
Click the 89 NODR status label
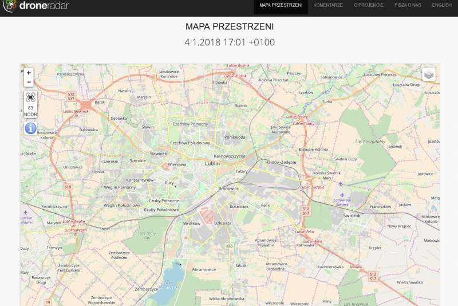30,111
